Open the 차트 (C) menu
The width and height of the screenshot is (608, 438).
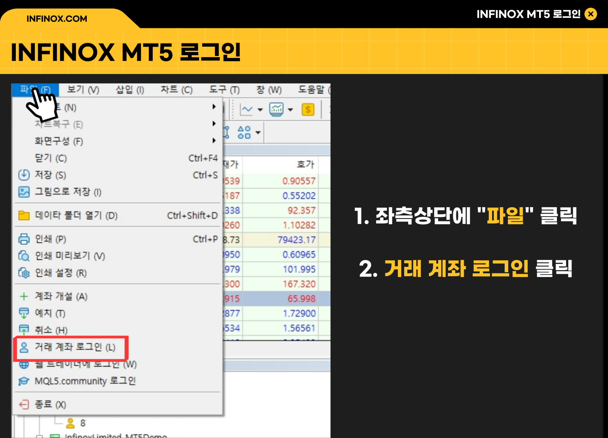pos(176,90)
